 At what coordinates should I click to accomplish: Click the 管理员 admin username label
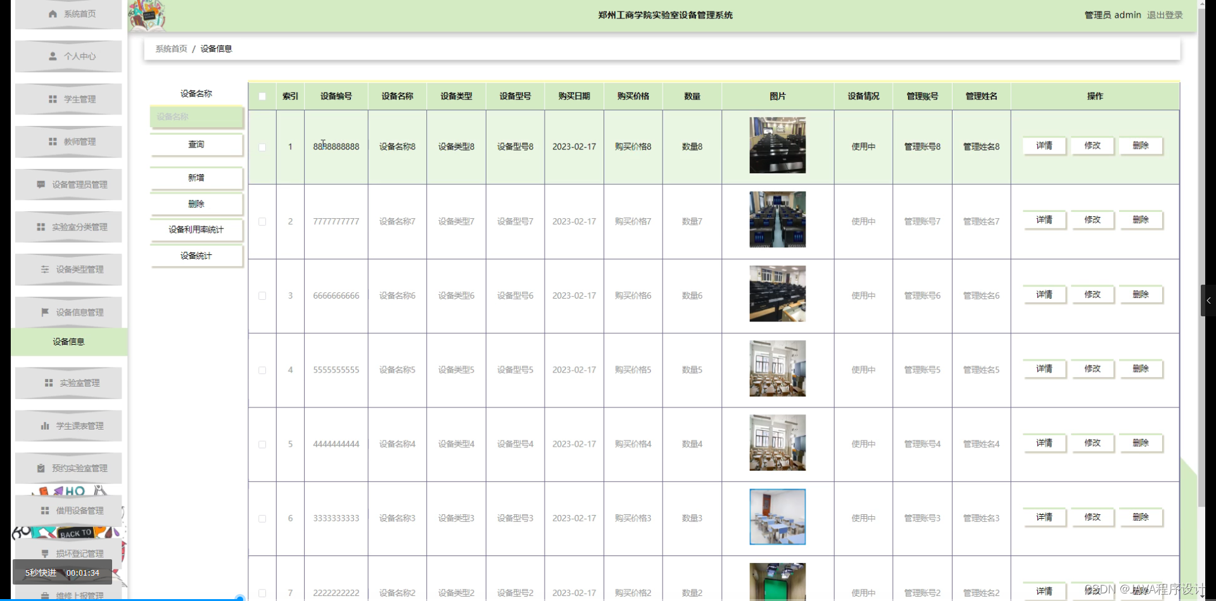click(x=1113, y=15)
